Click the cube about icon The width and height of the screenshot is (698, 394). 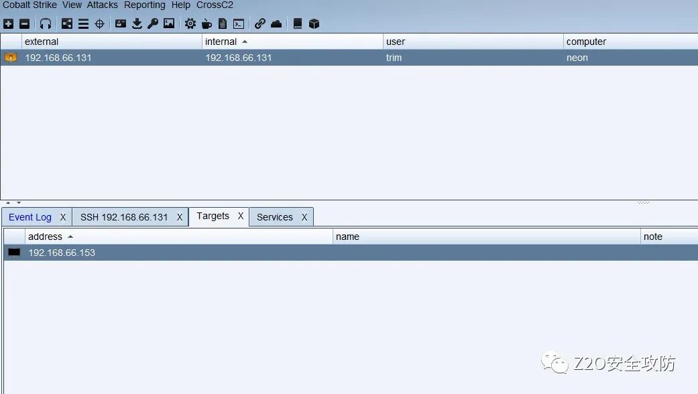pos(314,24)
